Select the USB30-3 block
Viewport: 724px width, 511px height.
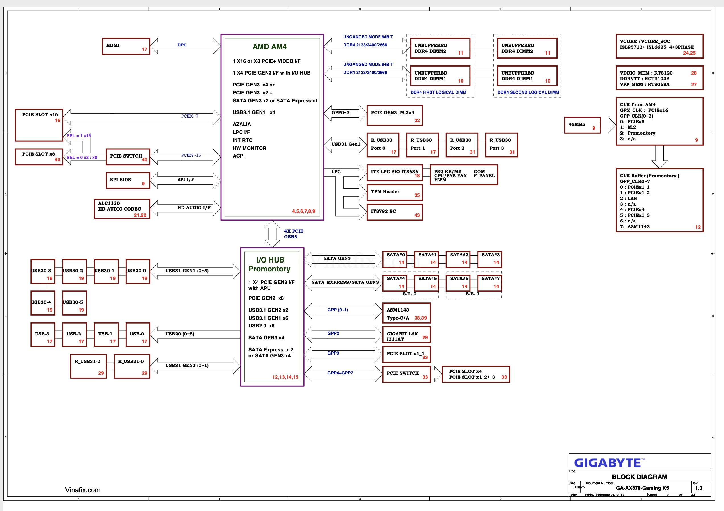coord(43,271)
